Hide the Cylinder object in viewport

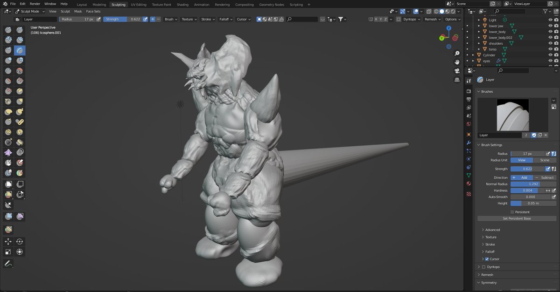551,55
